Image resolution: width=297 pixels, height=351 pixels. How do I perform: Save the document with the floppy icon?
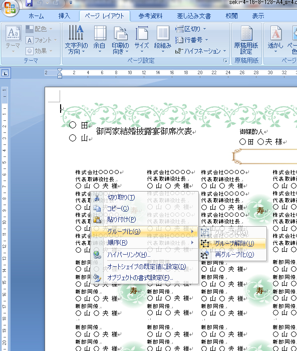[29, 3]
